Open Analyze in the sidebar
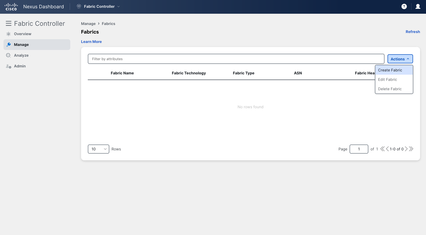Image resolution: width=426 pixels, height=235 pixels. [x=37, y=55]
